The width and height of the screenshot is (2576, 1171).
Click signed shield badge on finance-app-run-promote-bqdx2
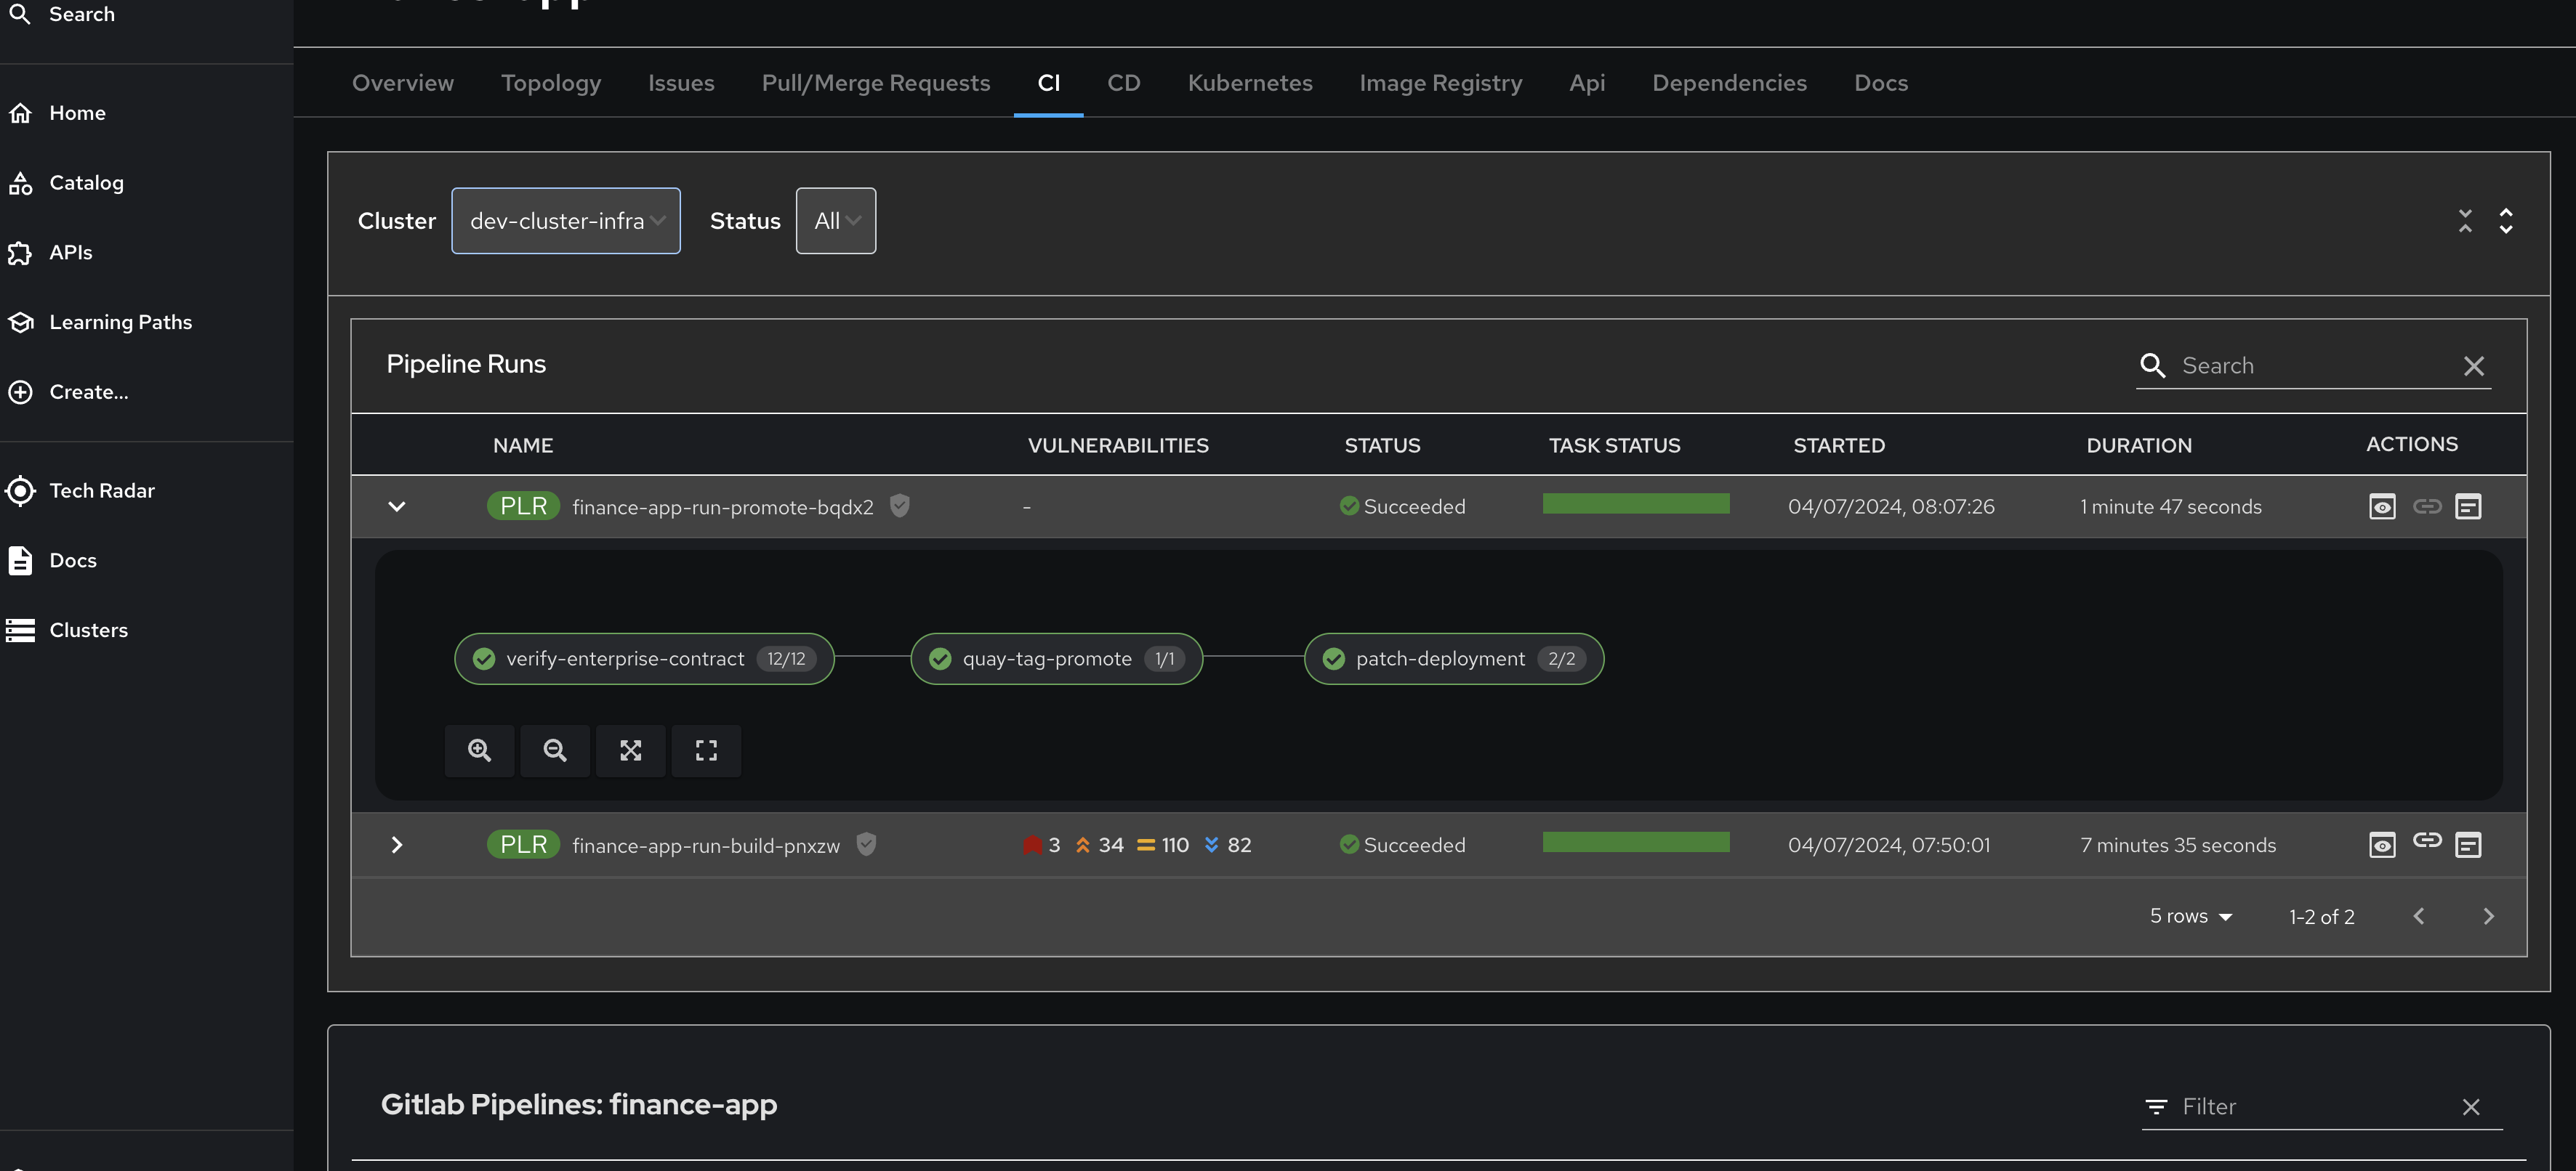(x=900, y=506)
